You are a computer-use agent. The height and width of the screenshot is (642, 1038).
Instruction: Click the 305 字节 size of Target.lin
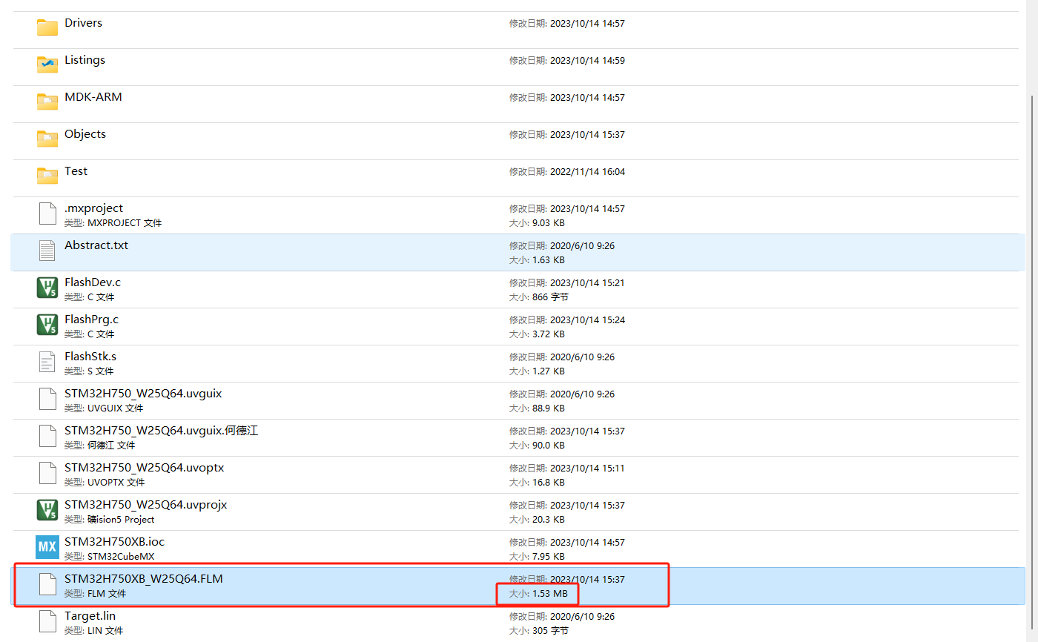click(x=551, y=631)
